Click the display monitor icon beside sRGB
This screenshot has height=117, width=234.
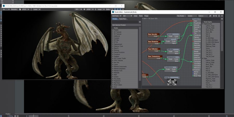[x=85, y=9]
